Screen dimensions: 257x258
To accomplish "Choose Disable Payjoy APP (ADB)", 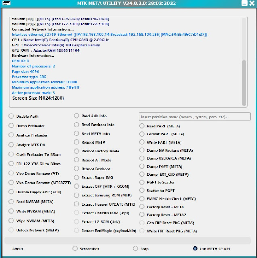I will pos(11,192).
